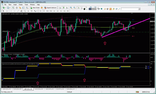Expand the Profiles dropdown arrow
The width and height of the screenshot is (156, 94).
point(10,8)
